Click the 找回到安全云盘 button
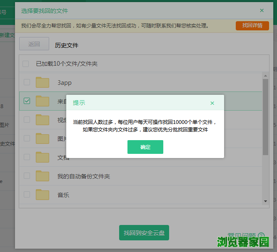Screen dimensions: 277x252 [x=144, y=233]
